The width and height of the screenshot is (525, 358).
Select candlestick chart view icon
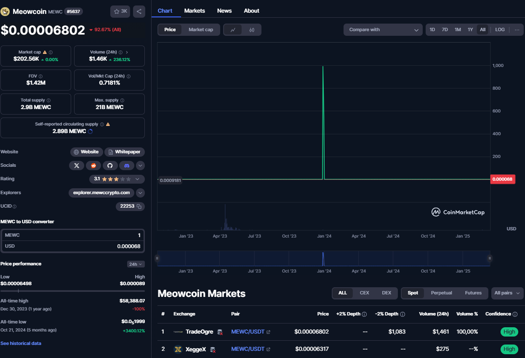pos(252,29)
